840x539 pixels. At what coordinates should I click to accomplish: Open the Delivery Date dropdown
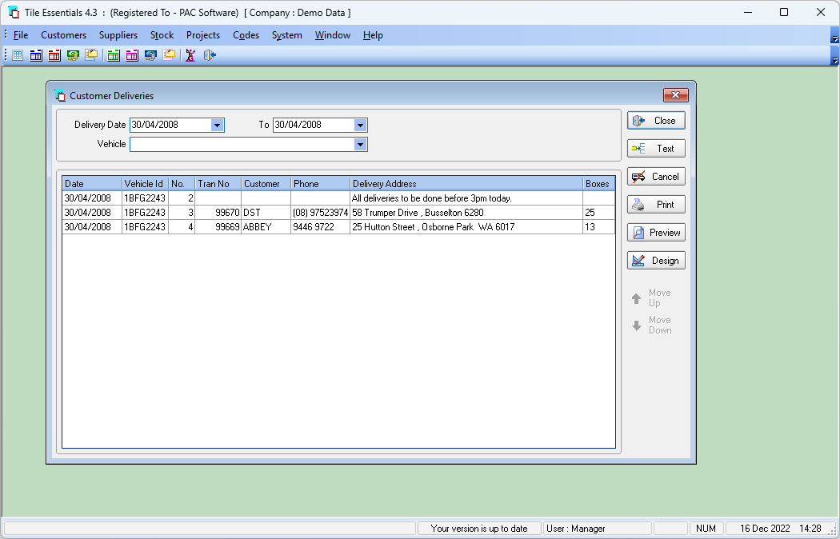click(217, 126)
